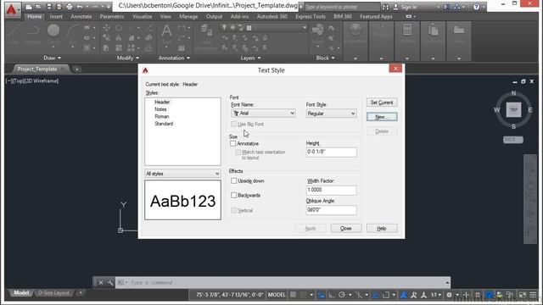Click the ViewCube TOP face

click(x=513, y=110)
